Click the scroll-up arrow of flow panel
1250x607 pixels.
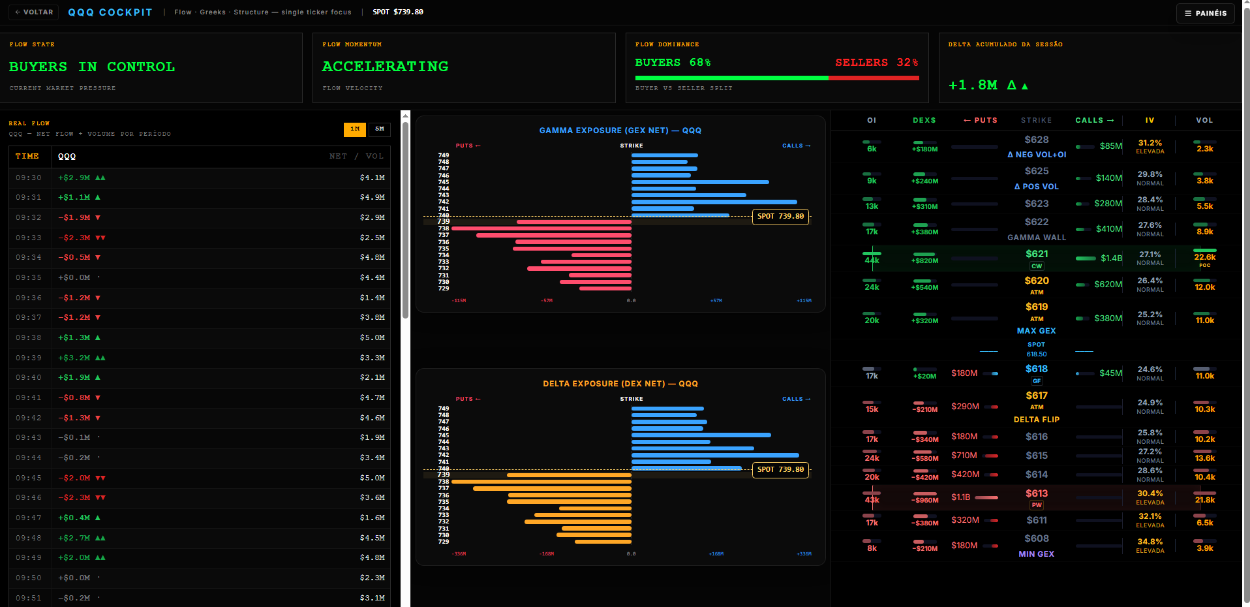coord(405,116)
